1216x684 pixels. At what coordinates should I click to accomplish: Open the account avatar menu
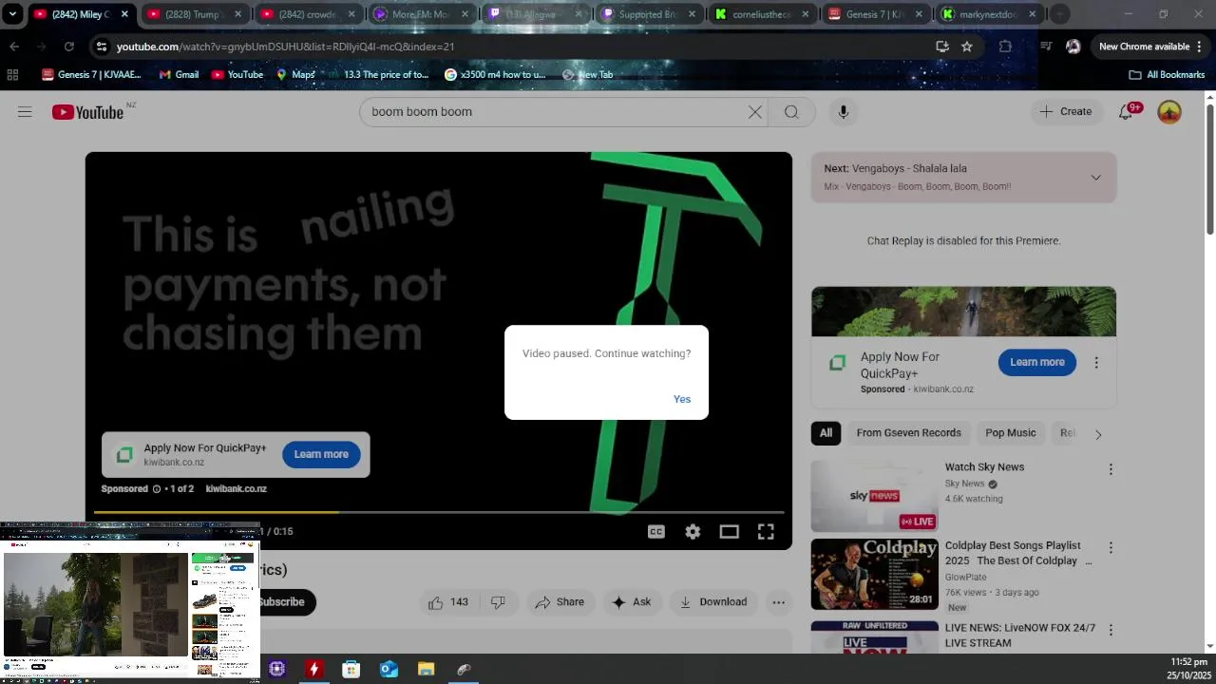pos(1169,112)
